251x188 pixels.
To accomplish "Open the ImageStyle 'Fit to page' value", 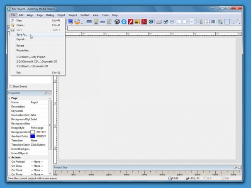I will coord(39,128).
